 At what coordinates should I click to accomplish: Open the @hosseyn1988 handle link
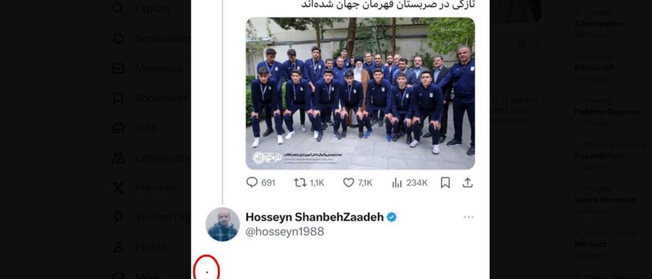[x=285, y=231]
